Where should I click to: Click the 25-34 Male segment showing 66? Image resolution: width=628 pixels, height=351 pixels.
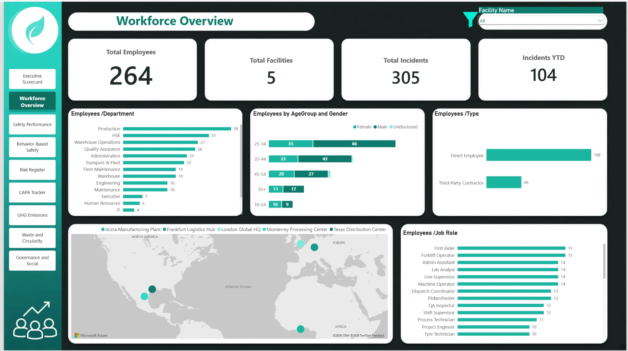click(354, 144)
